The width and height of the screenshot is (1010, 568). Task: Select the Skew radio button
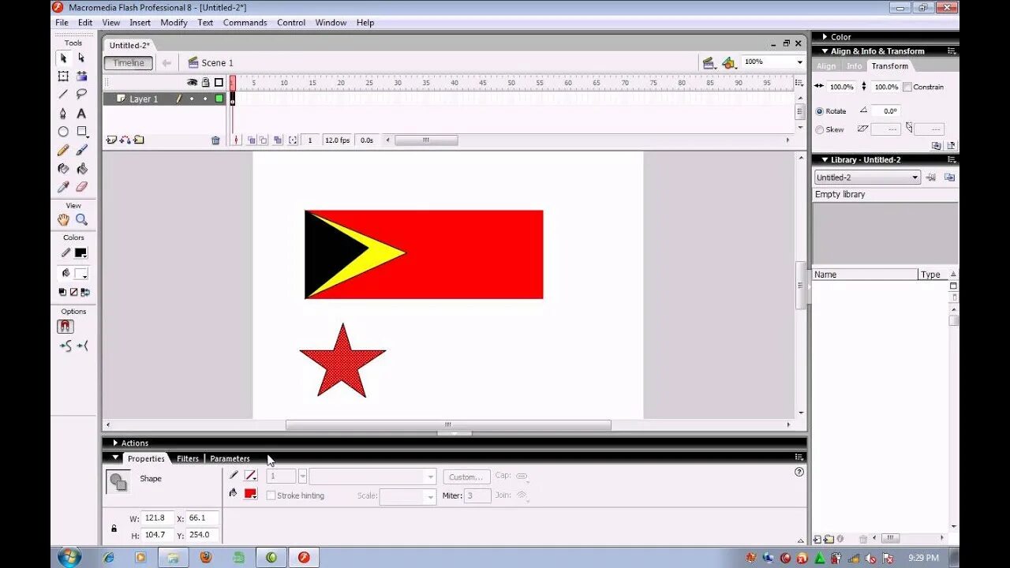(819, 129)
